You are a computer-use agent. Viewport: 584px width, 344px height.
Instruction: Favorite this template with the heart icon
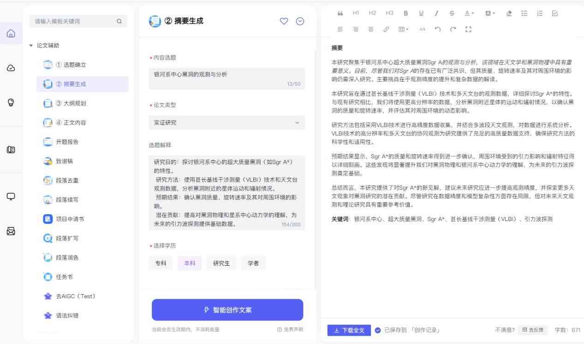pos(284,21)
